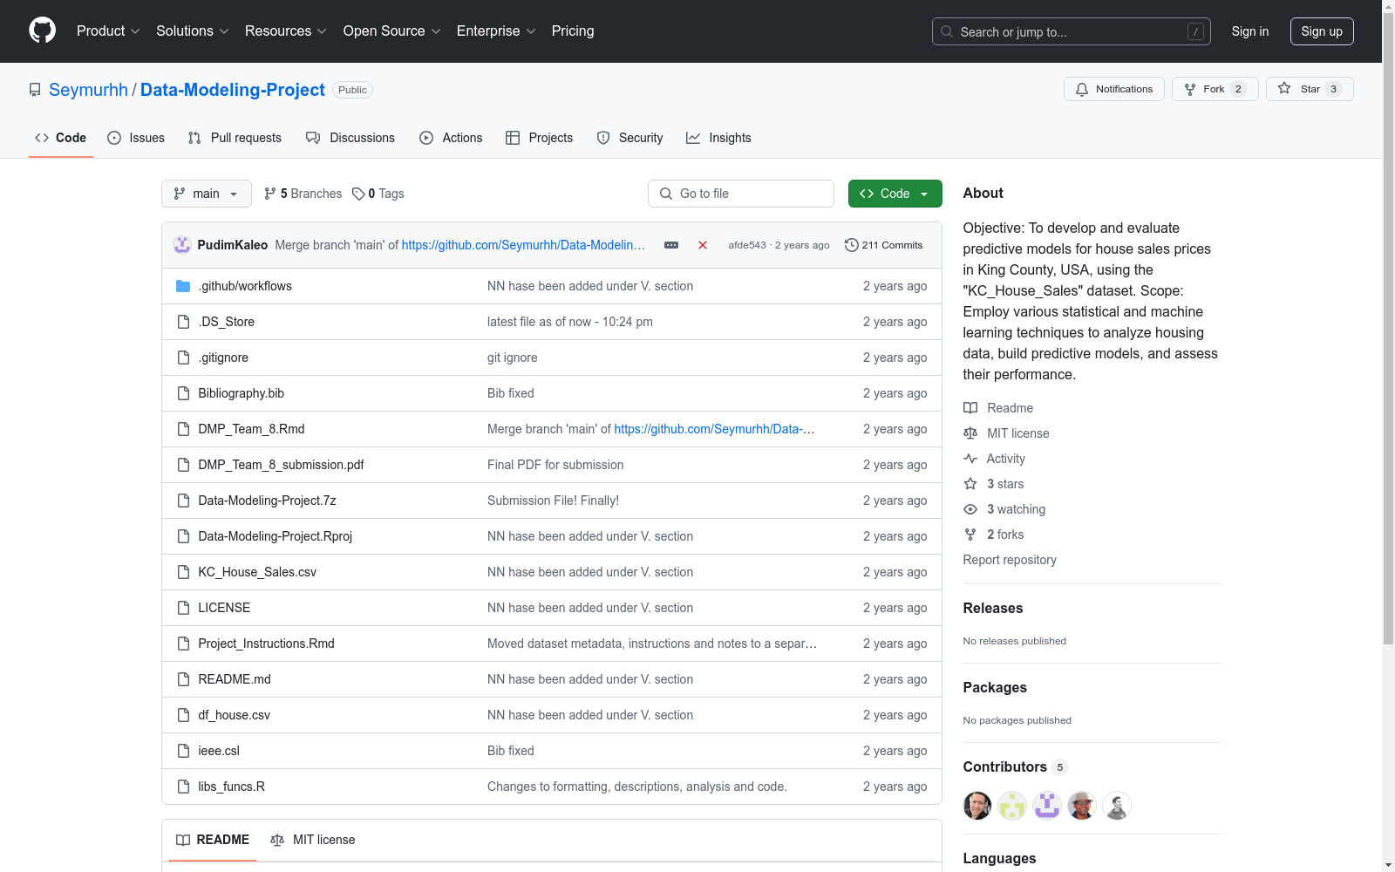Click the Search or jump to field
Viewport: 1395px width, 872px height.
(1072, 31)
